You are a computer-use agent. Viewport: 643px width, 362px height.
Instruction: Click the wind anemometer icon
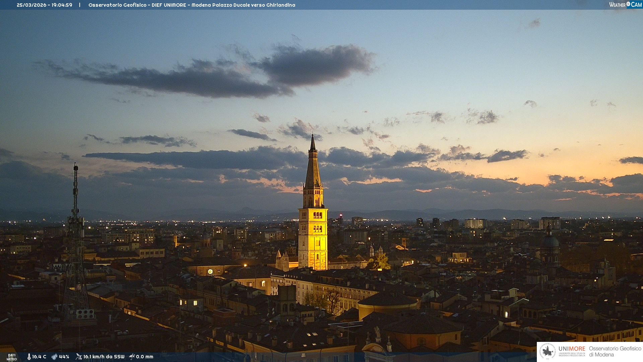[79, 357]
